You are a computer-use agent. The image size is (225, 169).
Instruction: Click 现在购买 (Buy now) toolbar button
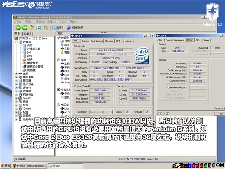tap(75, 27)
